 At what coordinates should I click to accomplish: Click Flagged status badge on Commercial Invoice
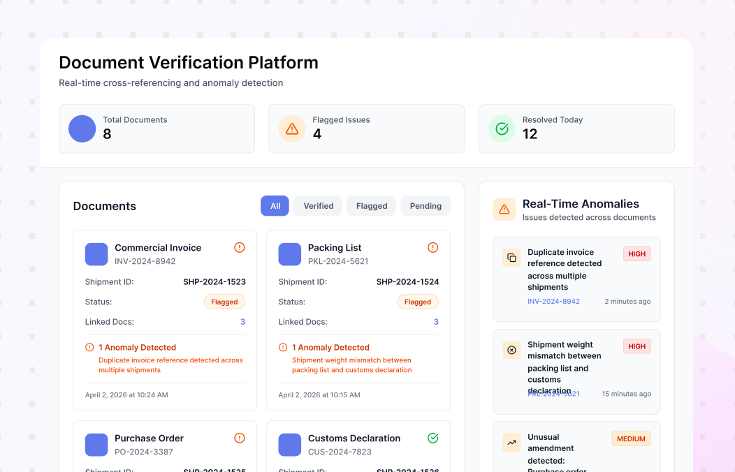pyautogui.click(x=224, y=302)
